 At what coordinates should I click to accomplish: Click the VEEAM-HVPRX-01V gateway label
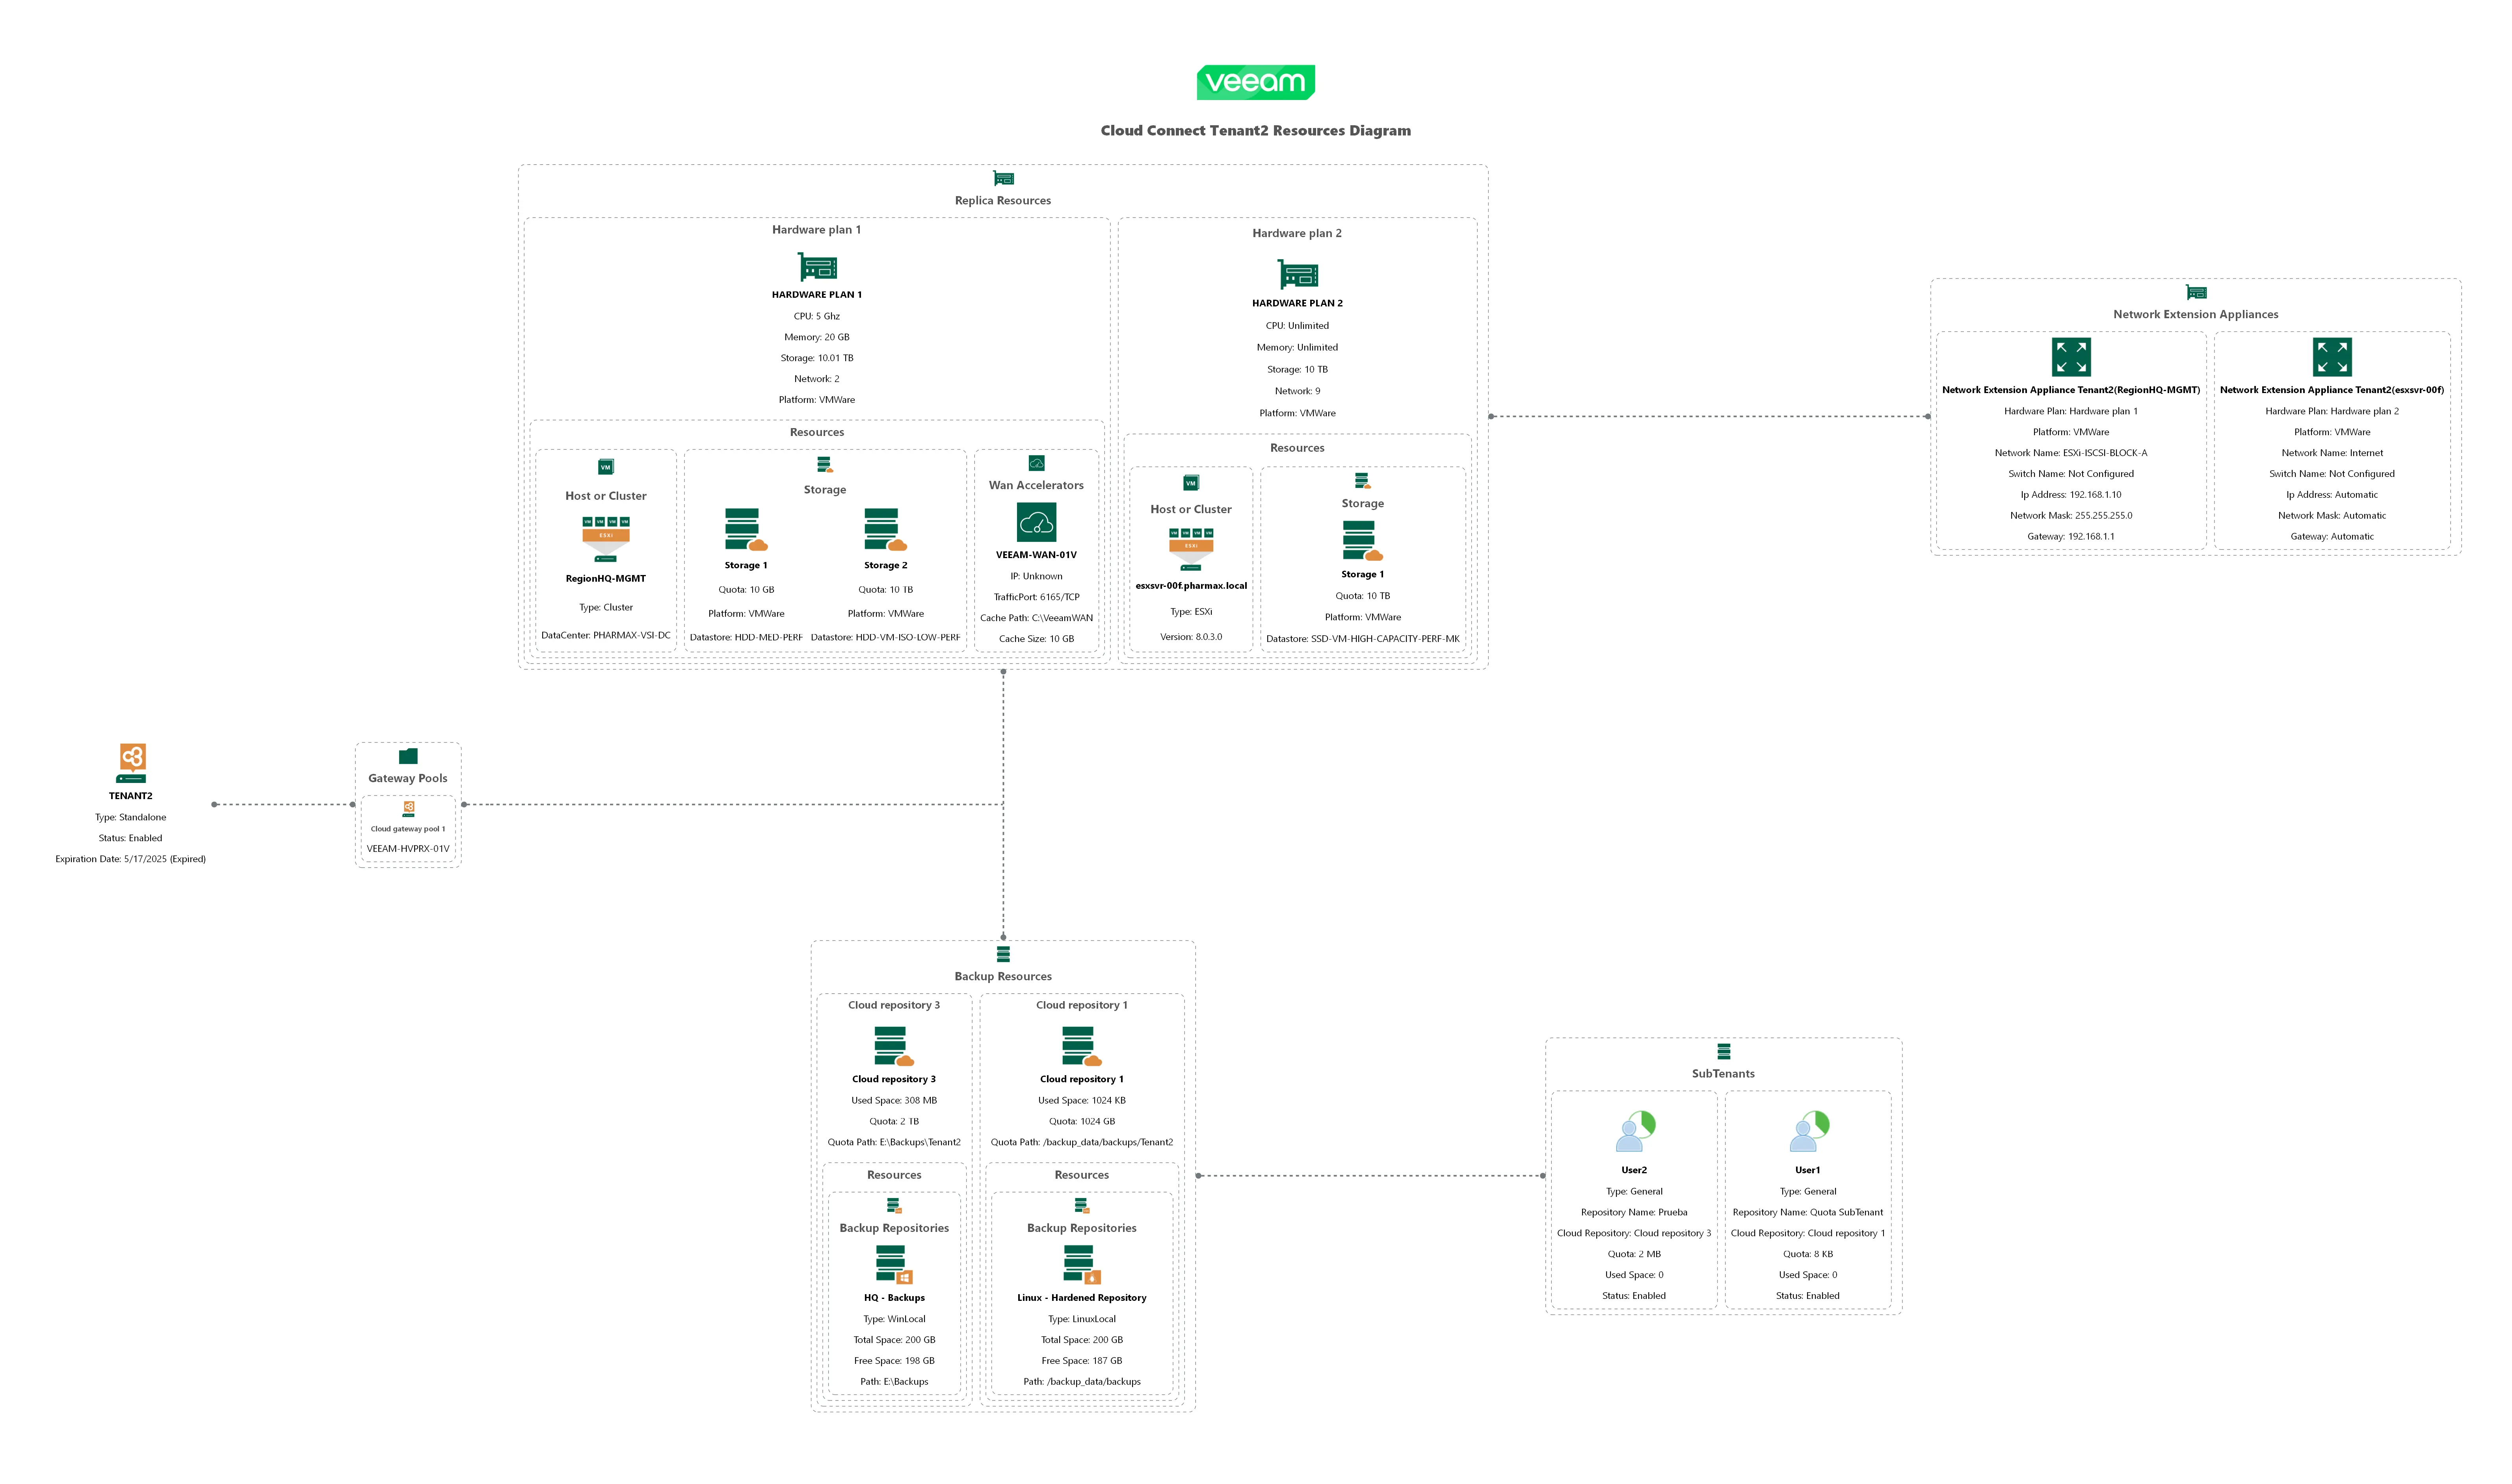408,850
